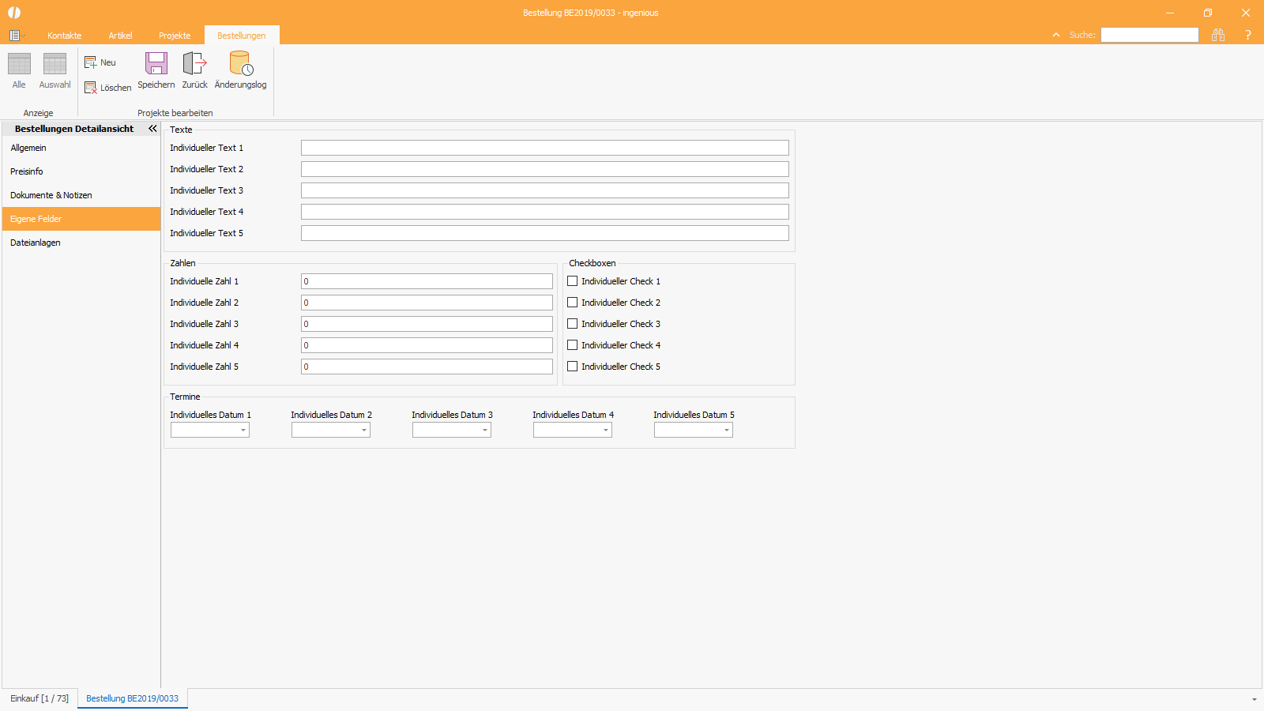
Task: Save order with Speichern
Action: tap(156, 70)
